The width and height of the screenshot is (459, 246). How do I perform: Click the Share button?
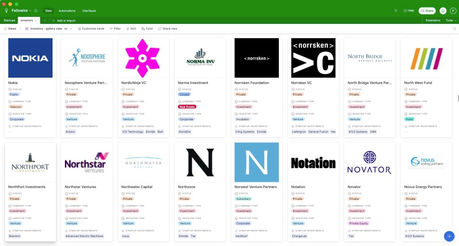click(x=427, y=10)
